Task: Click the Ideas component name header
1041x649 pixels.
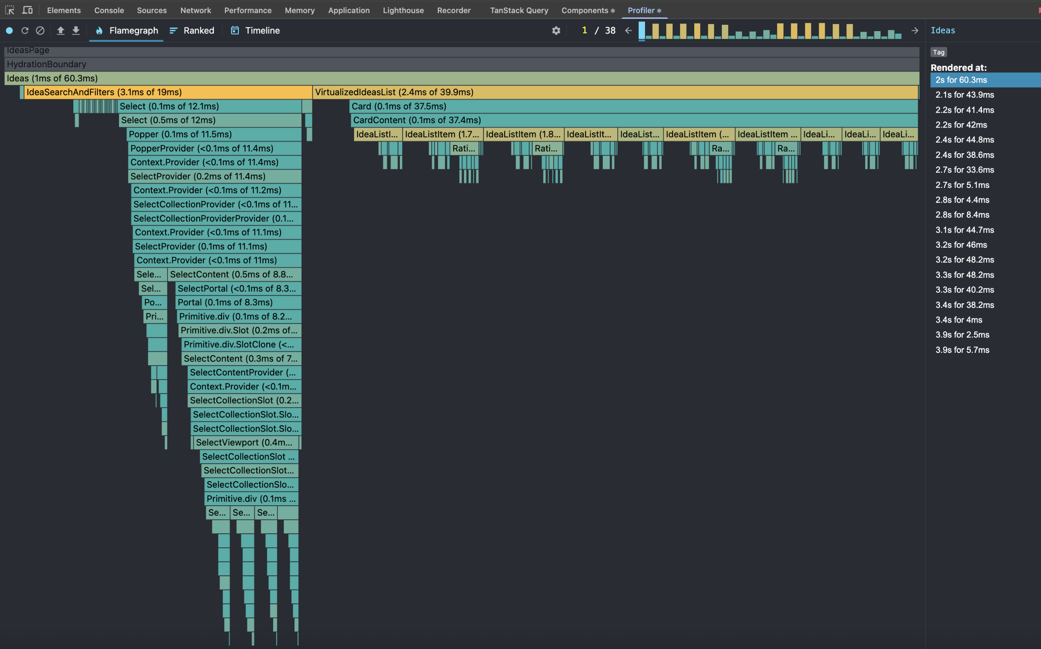Action: pos(942,30)
